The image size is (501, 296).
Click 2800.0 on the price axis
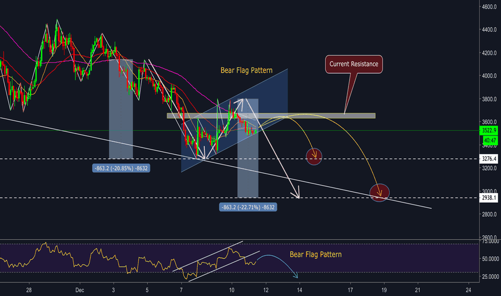(x=490, y=214)
